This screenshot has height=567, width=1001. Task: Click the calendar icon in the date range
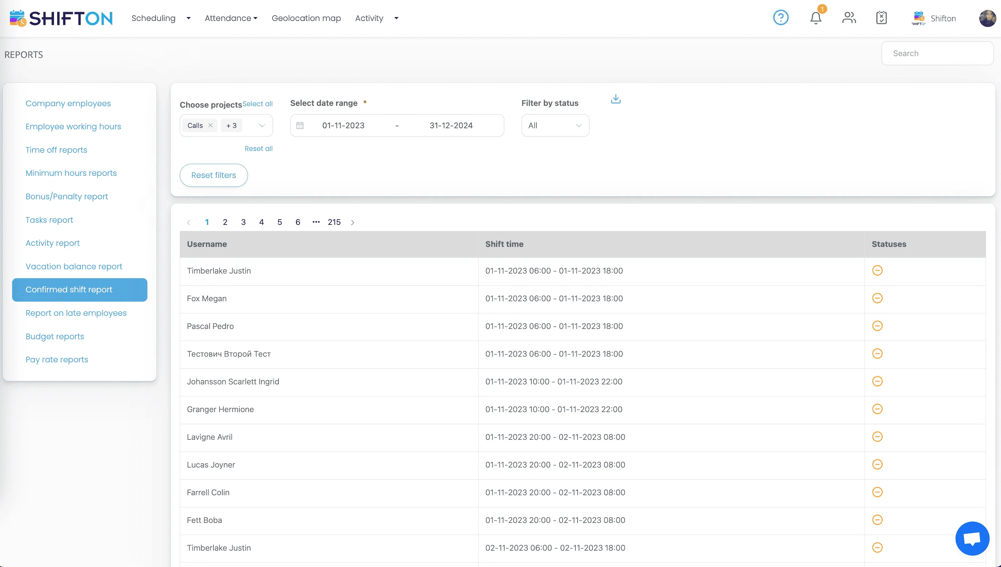(x=300, y=125)
